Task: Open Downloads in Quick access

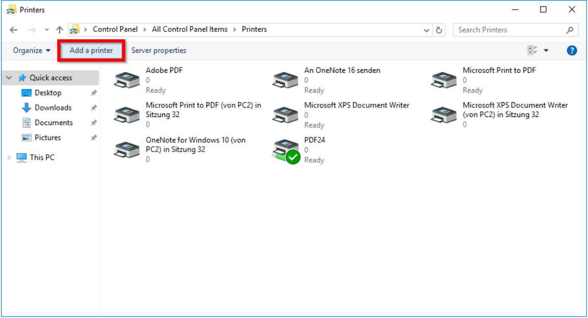Action: (x=53, y=108)
